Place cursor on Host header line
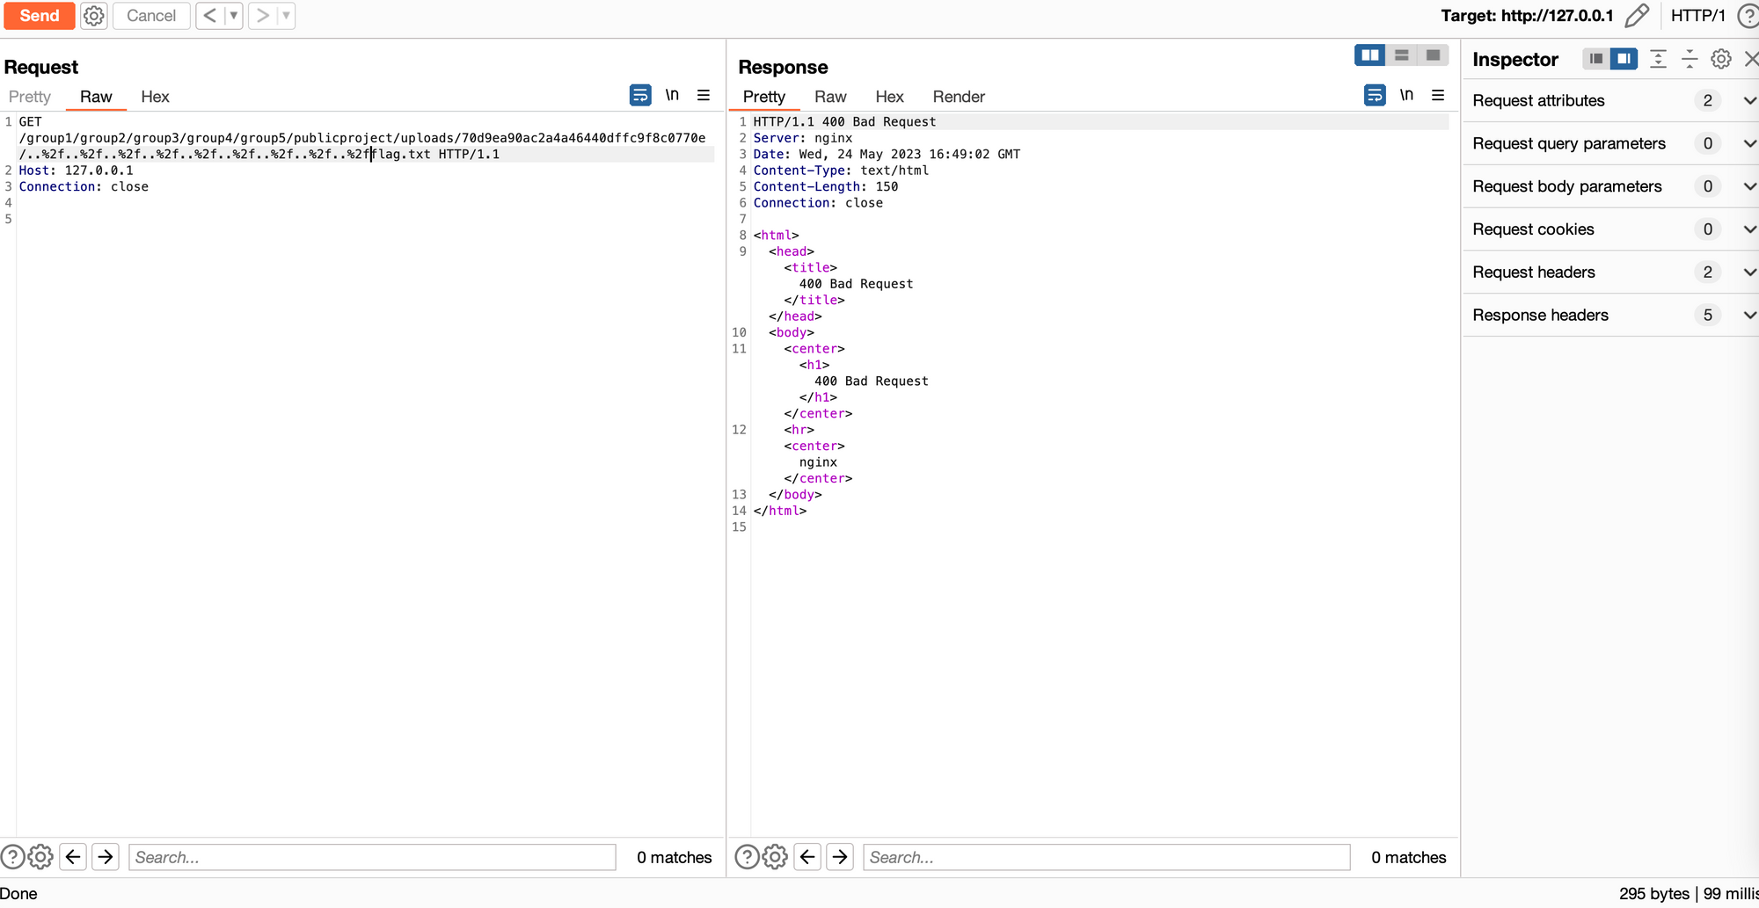Screen dimensions: 1759x908 click(77, 171)
